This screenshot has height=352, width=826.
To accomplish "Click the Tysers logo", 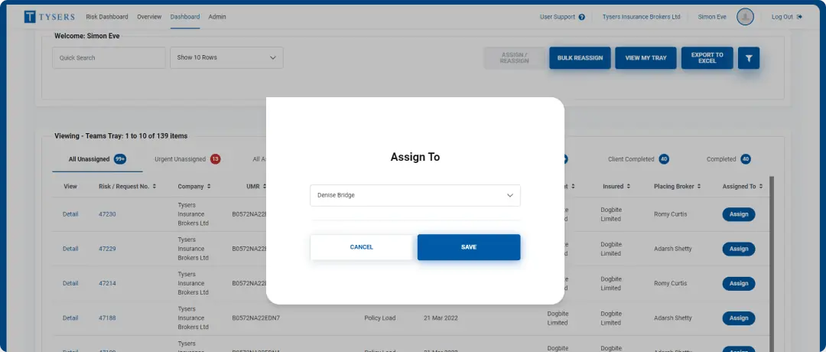I will 50,17.
